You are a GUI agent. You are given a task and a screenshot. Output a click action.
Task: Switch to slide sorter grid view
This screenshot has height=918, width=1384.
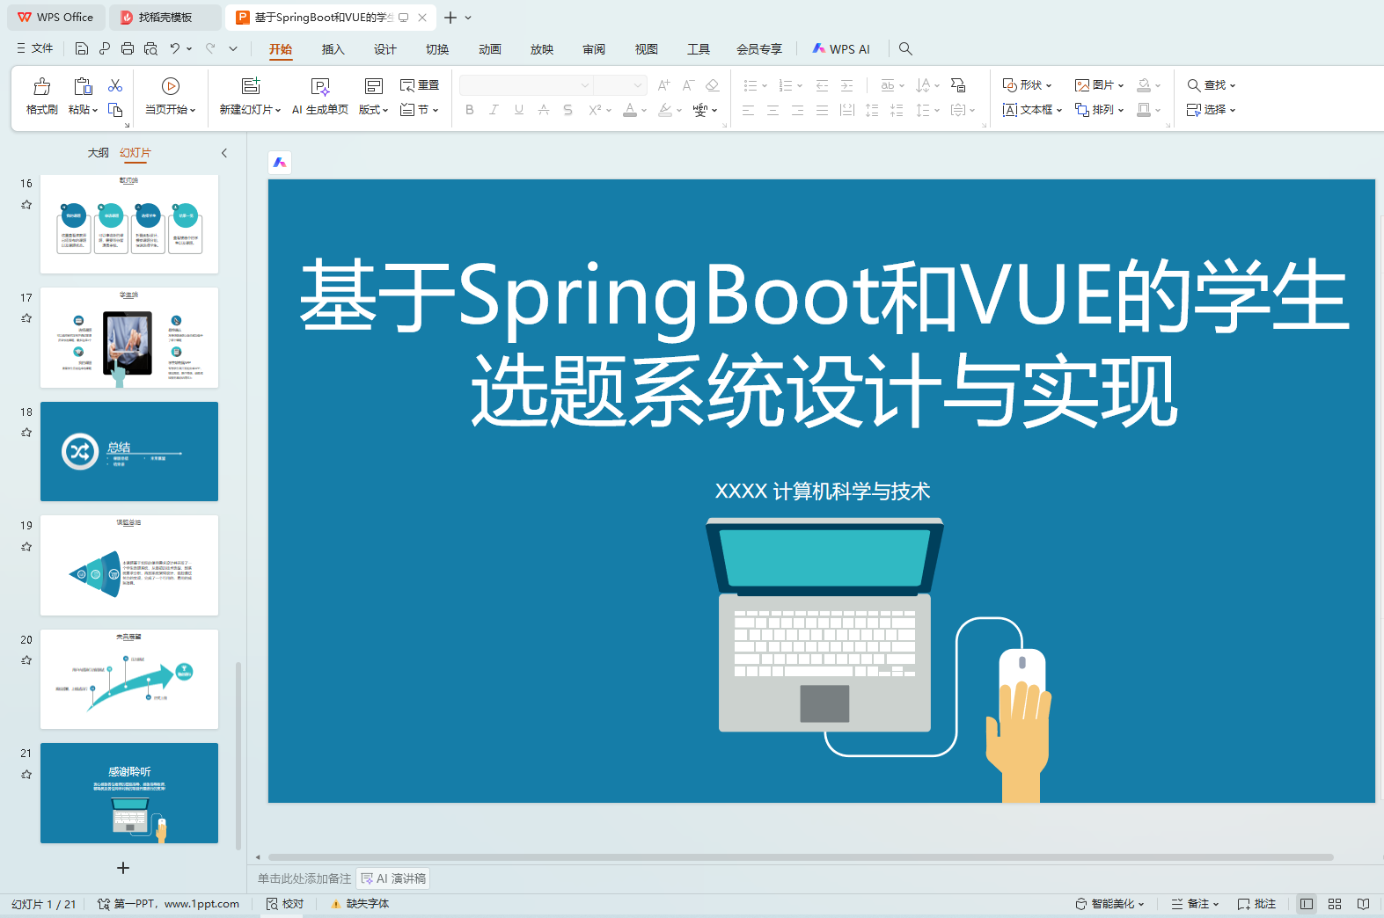[1335, 904]
